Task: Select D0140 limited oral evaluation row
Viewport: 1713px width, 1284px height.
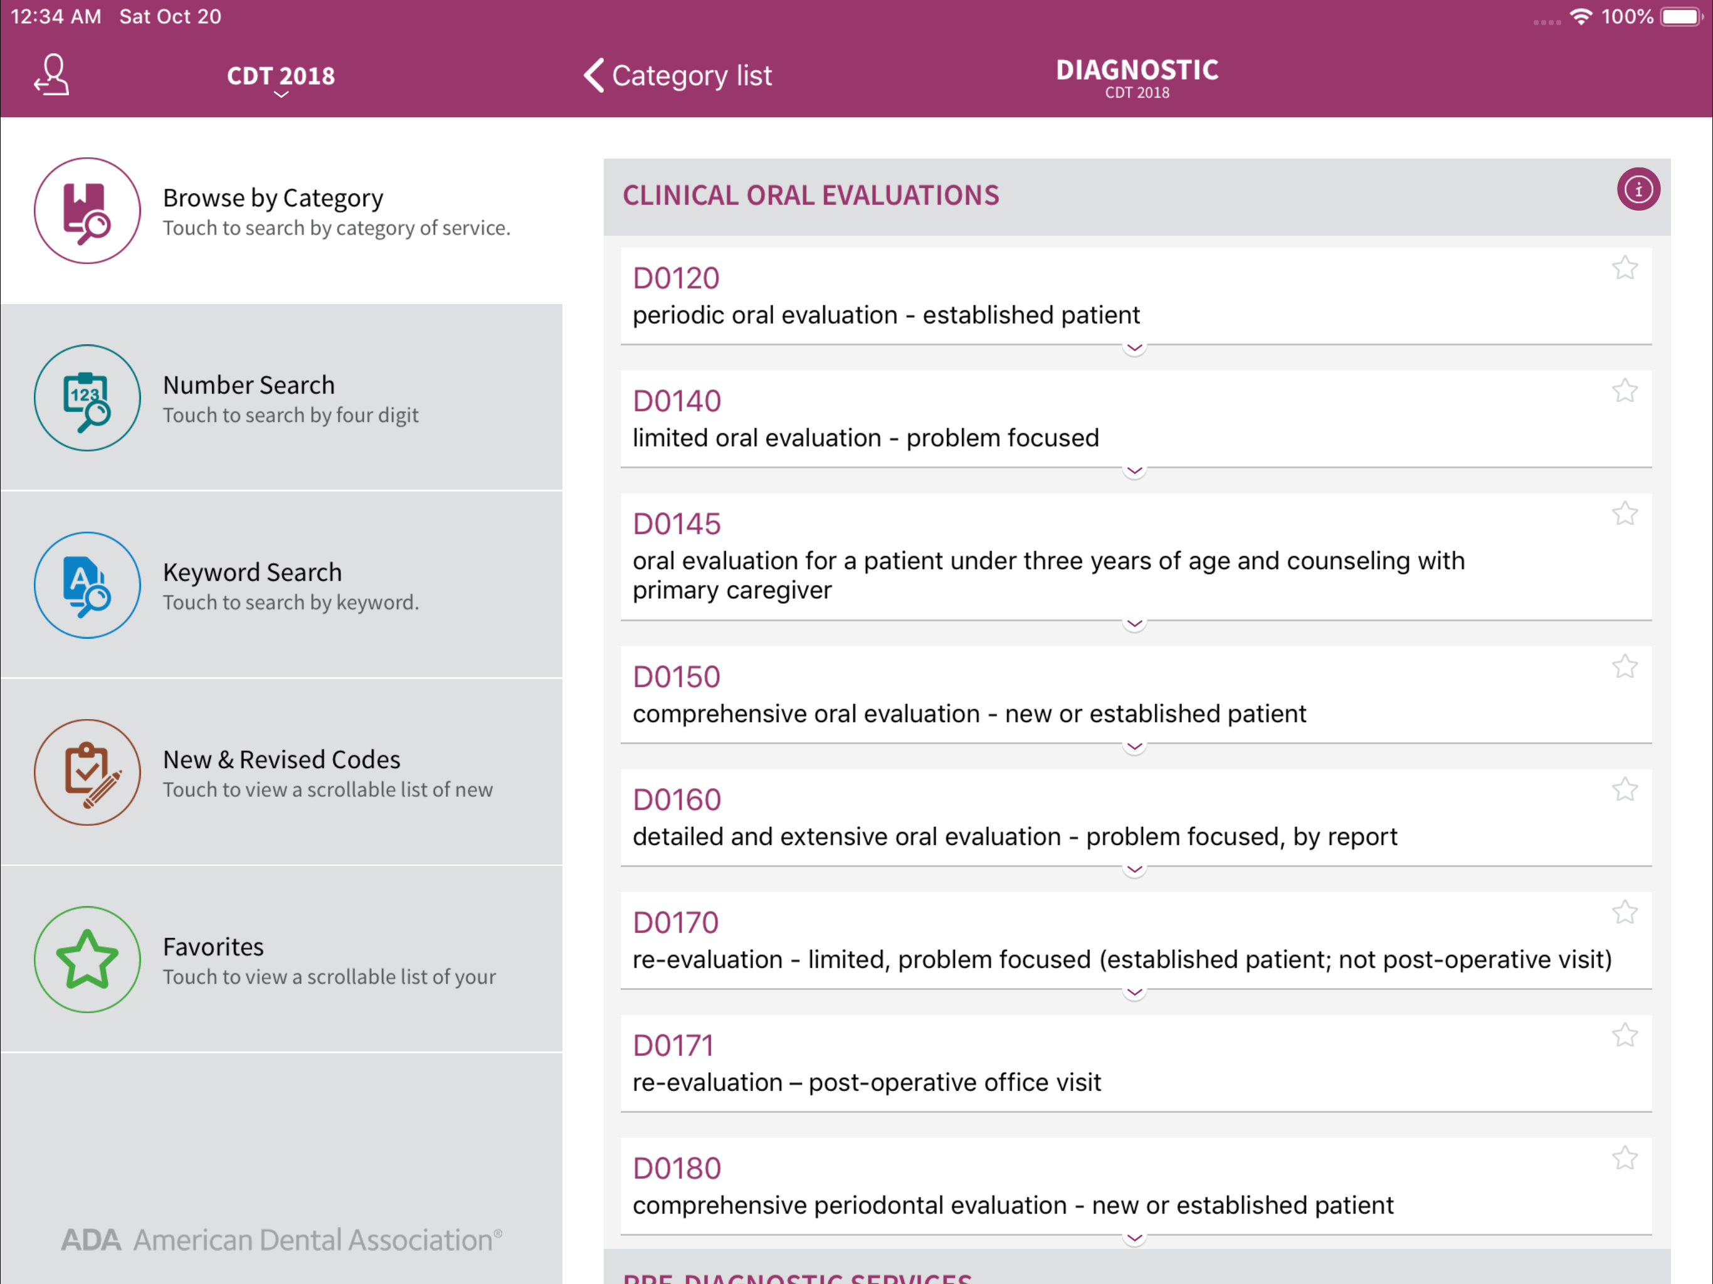Action: 1136,419
